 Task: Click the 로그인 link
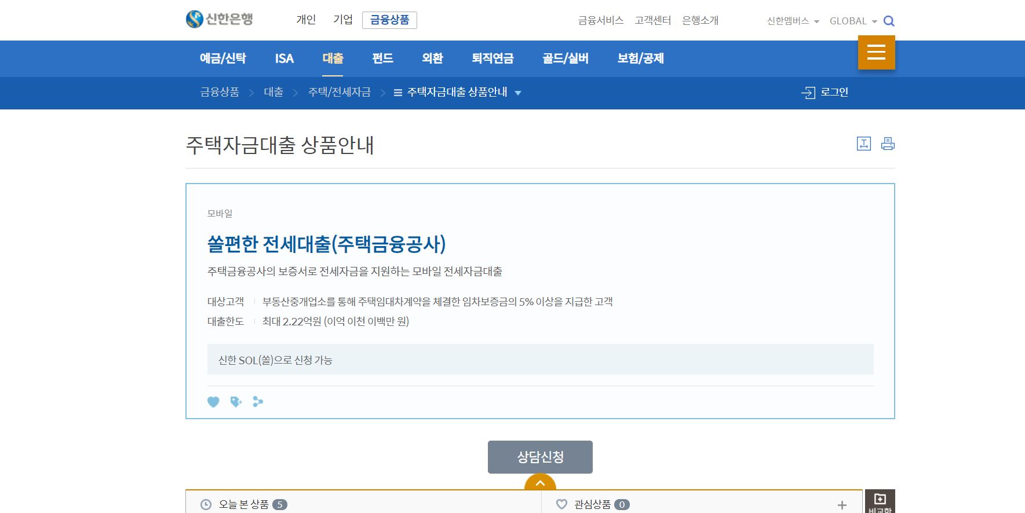coord(834,92)
